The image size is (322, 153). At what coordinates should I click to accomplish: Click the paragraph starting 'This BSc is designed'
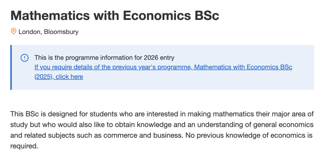click(162, 130)
